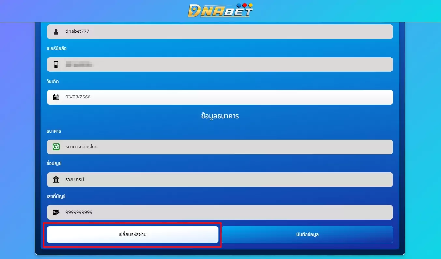Click the green Kasikorn bank logo
441x259 pixels.
[56, 147]
